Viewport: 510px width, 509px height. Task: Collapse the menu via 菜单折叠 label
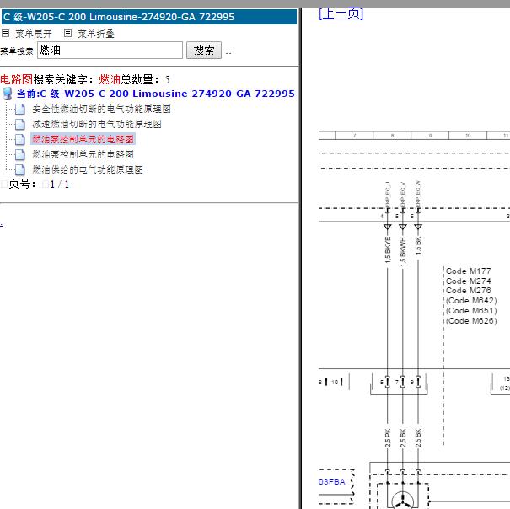95,34
